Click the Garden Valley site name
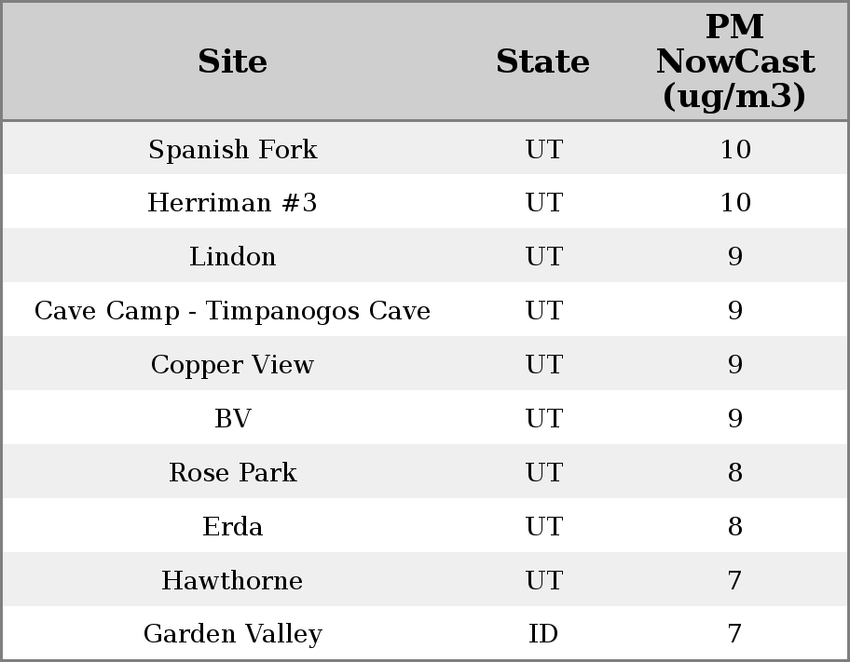This screenshot has width=850, height=662. coord(232,634)
